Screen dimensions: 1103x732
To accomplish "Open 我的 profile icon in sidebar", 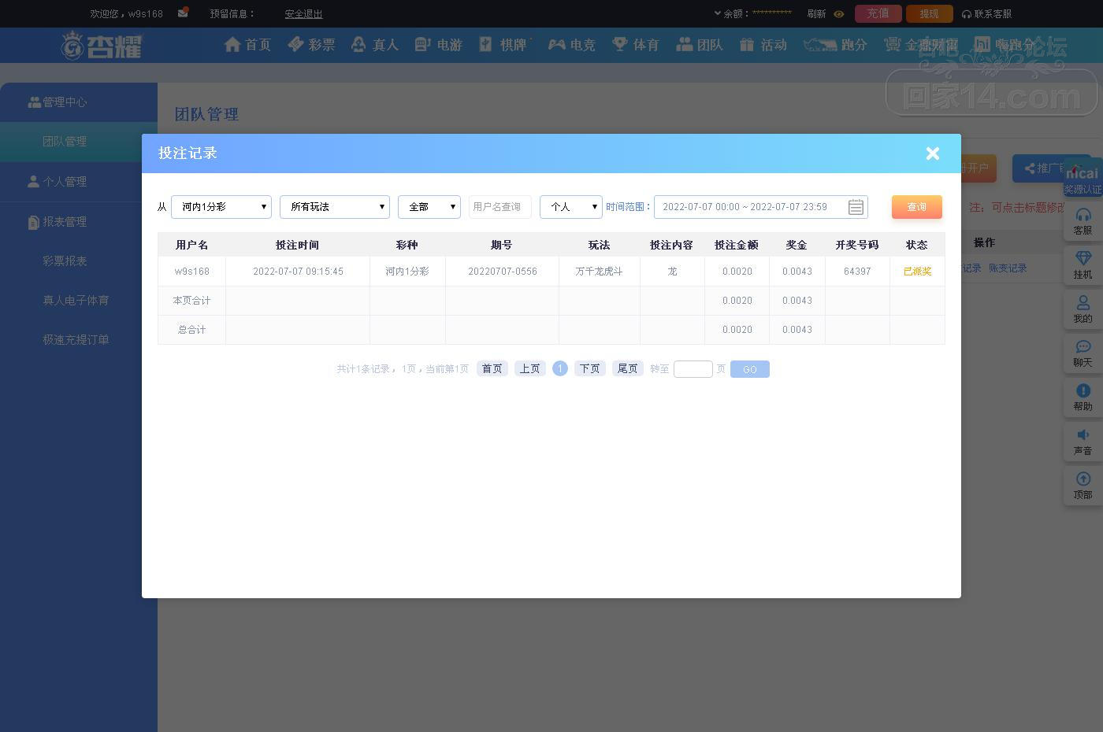I will coord(1083,302).
